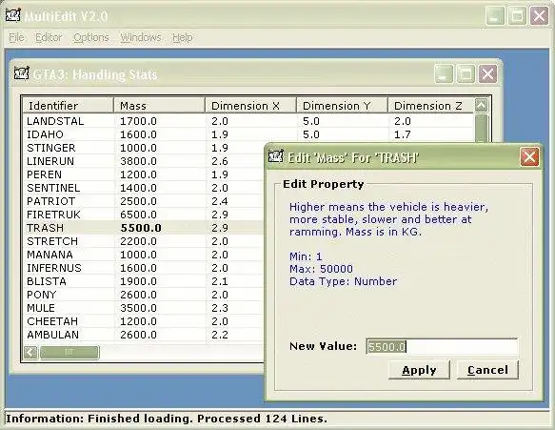
Task: Select the IDAHO identifier row
Action: pos(45,134)
